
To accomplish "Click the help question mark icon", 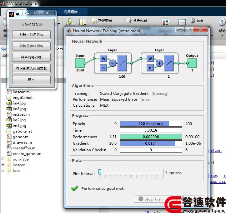I will (222, 22).
